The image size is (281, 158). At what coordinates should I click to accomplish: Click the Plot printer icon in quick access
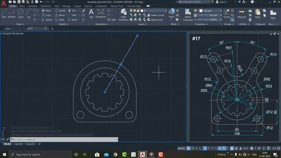click(x=36, y=2)
